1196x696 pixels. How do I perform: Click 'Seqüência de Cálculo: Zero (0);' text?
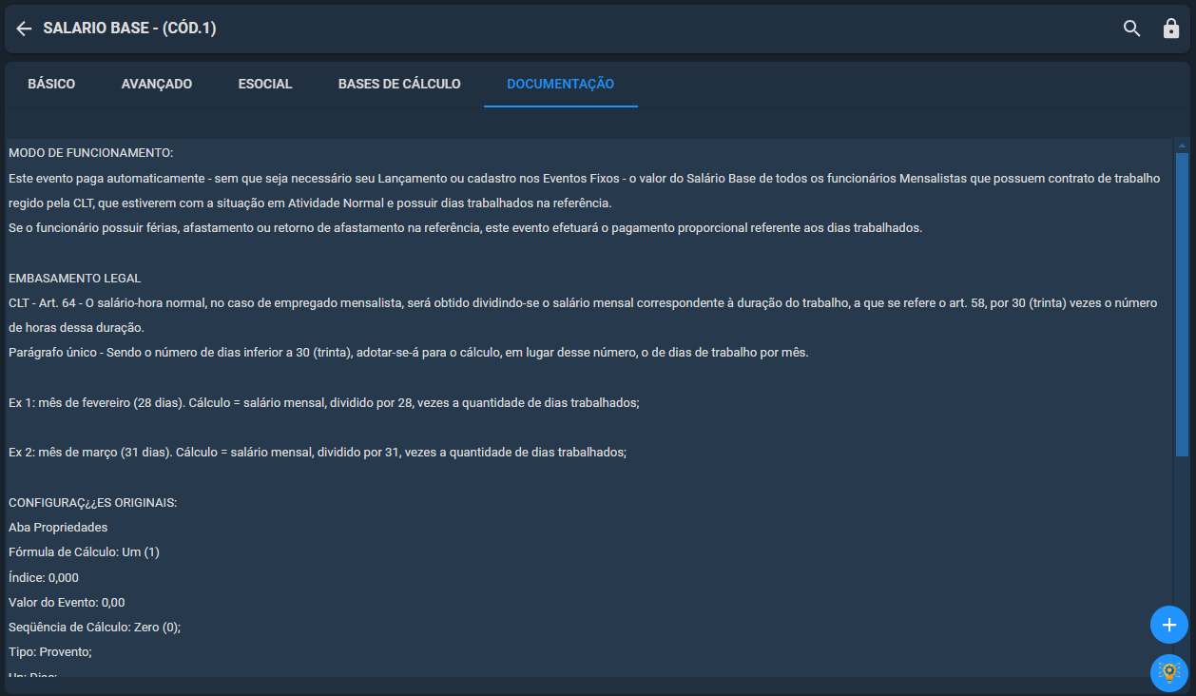tap(94, 627)
